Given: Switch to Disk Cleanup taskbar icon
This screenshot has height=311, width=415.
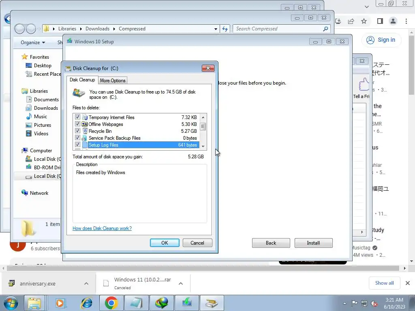Looking at the screenshot, I should tap(212, 303).
